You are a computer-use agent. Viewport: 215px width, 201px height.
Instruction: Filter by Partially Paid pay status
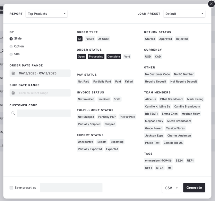pos(102,82)
